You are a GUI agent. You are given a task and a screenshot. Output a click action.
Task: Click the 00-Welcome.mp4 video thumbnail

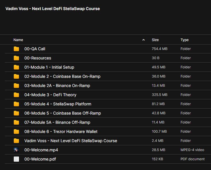[16, 150]
